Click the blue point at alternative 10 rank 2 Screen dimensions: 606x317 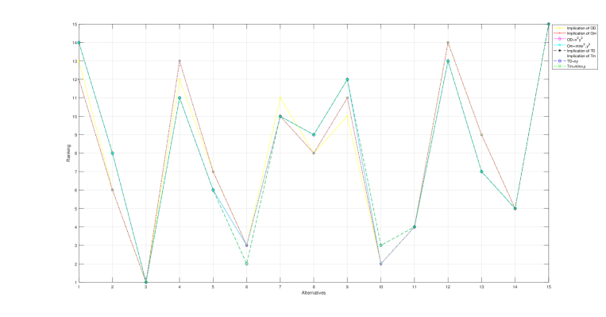[380, 264]
